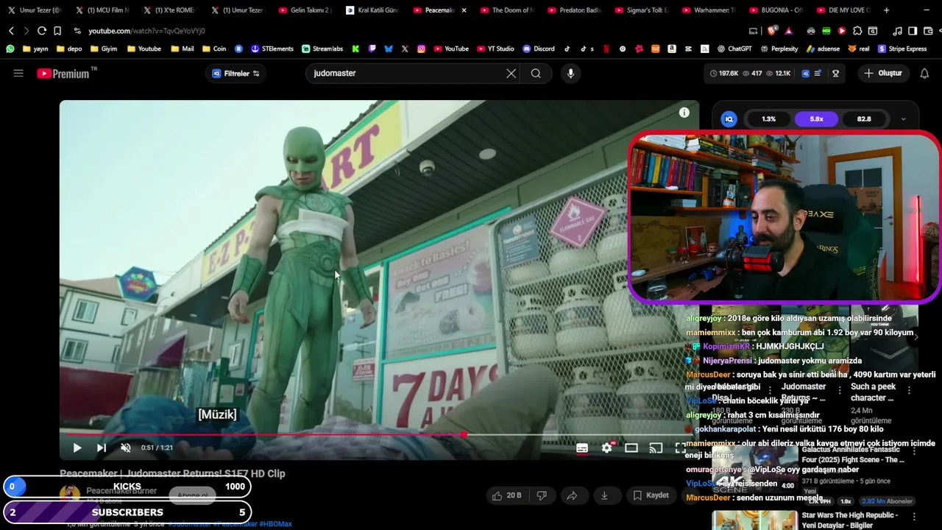Open the yayın bookmarks folder
Image resolution: width=942 pixels, height=530 pixels.
[x=35, y=49]
